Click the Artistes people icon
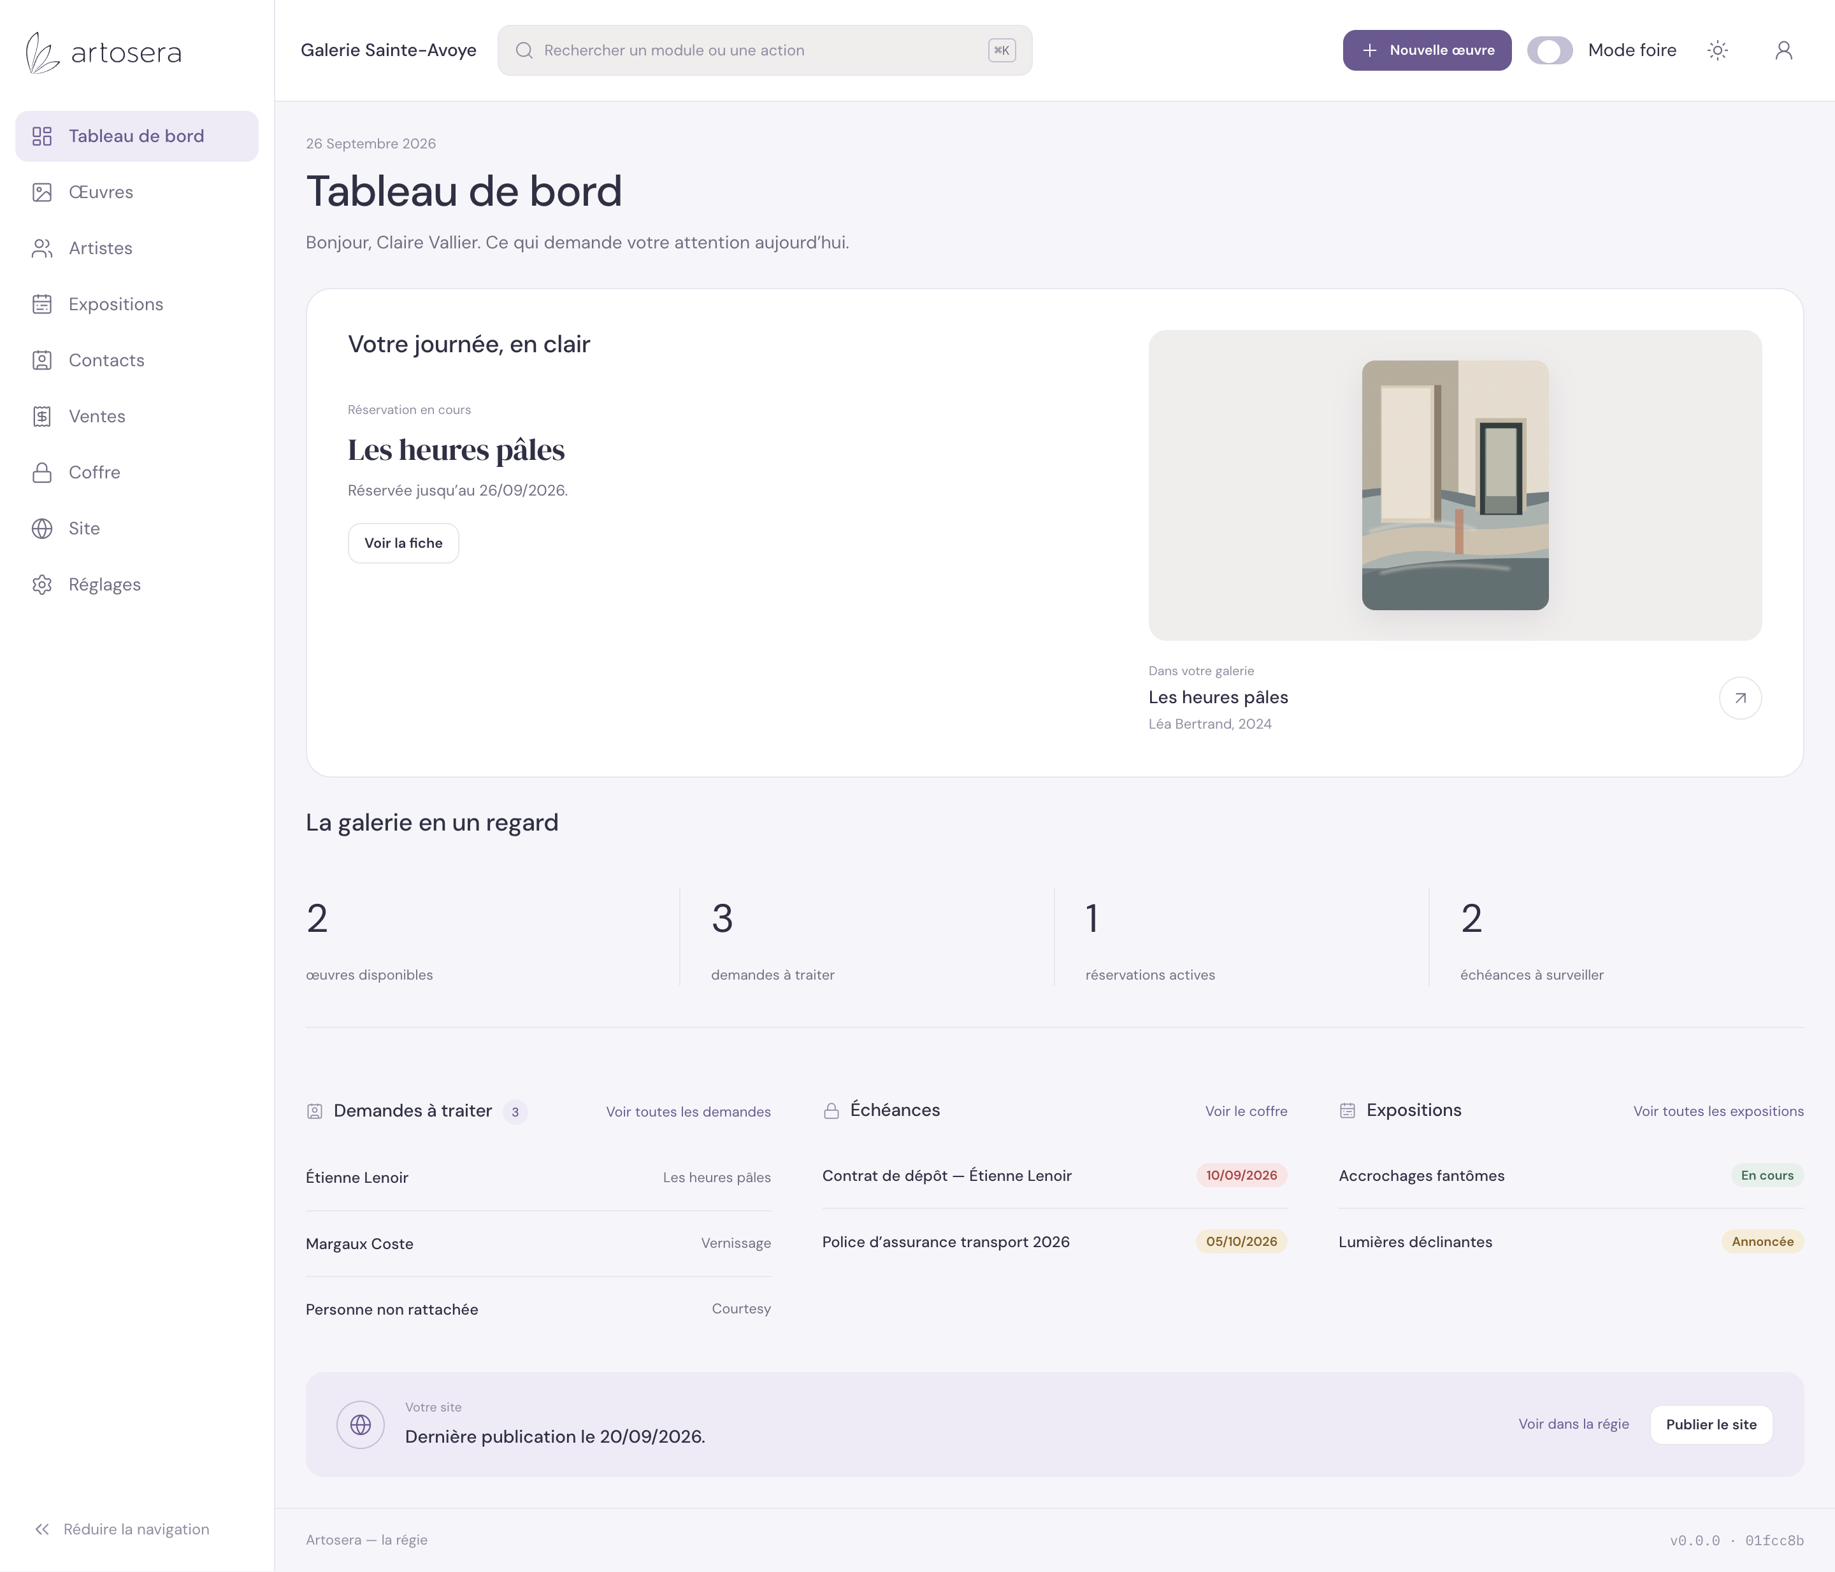 coord(41,248)
